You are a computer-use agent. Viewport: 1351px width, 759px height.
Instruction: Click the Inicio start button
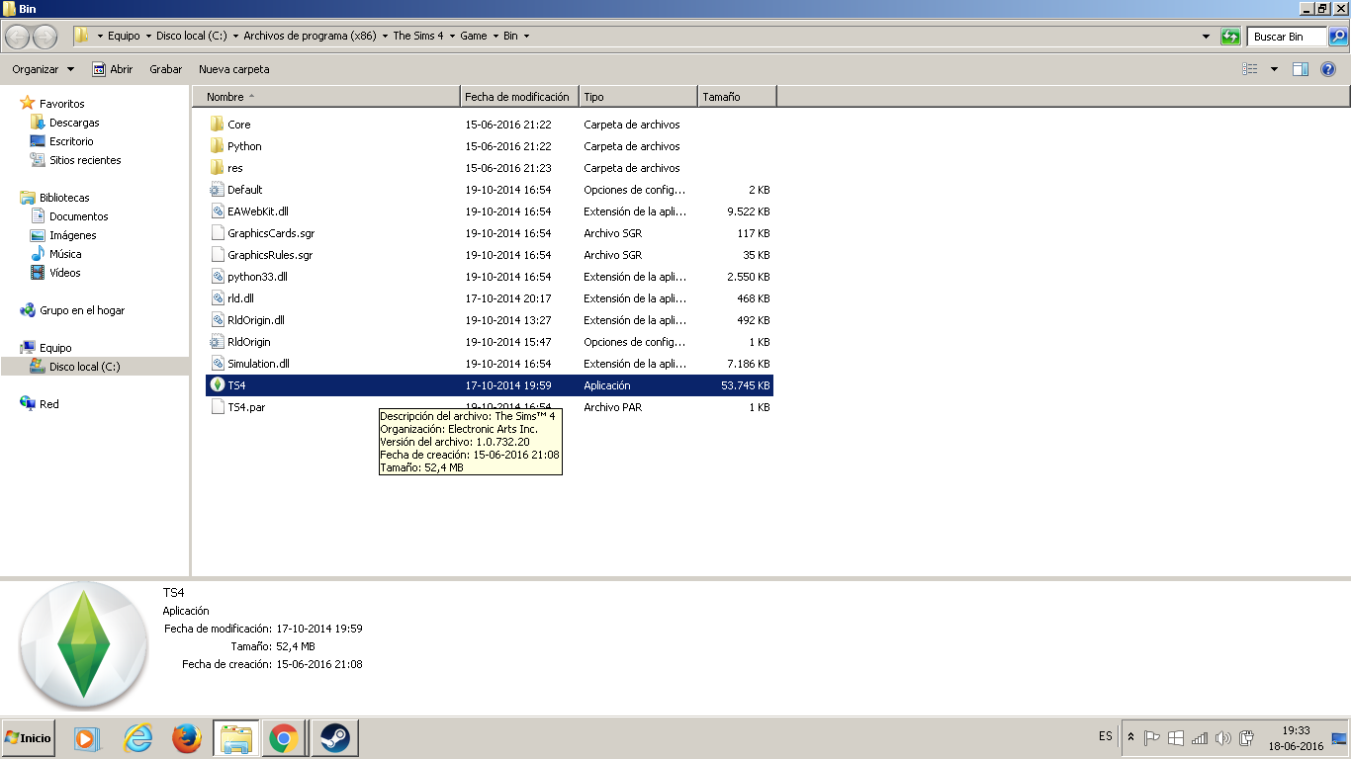coord(28,738)
